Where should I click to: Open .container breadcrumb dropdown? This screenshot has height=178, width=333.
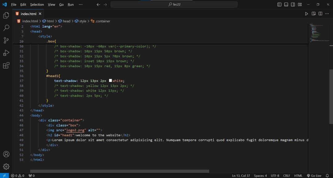pos(101,21)
